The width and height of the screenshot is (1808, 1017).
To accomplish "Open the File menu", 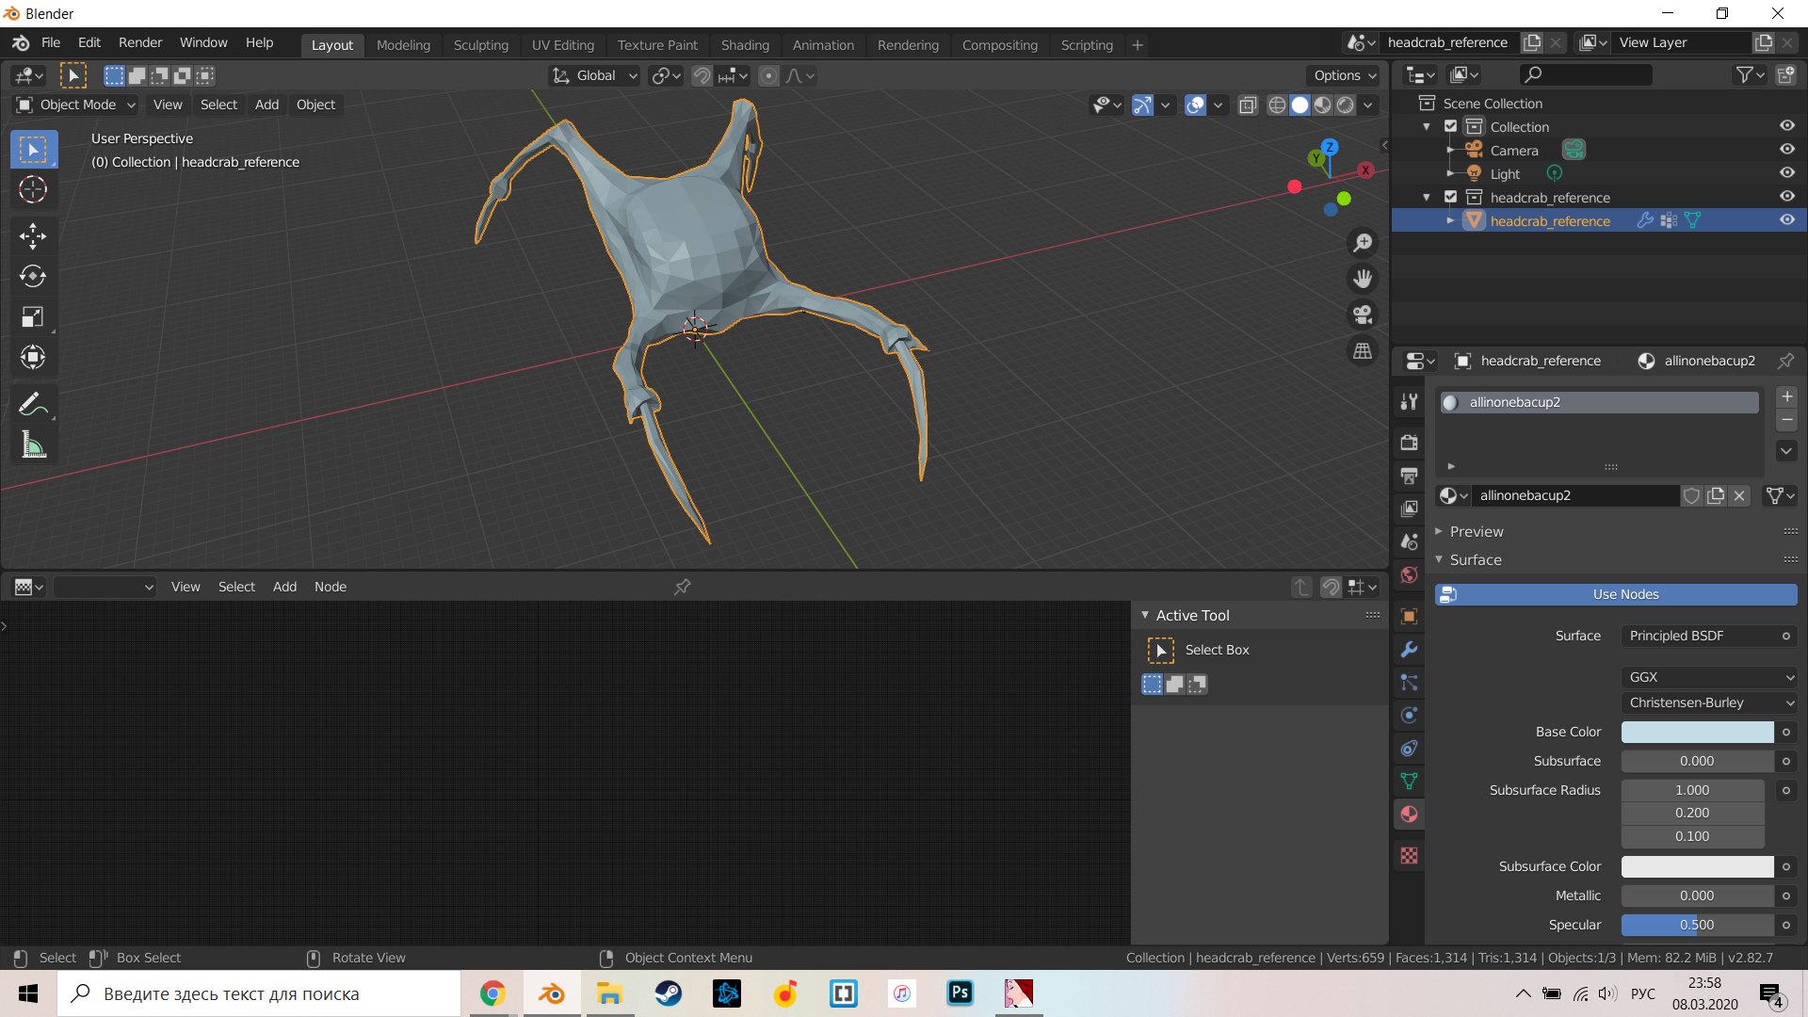I will click(51, 43).
